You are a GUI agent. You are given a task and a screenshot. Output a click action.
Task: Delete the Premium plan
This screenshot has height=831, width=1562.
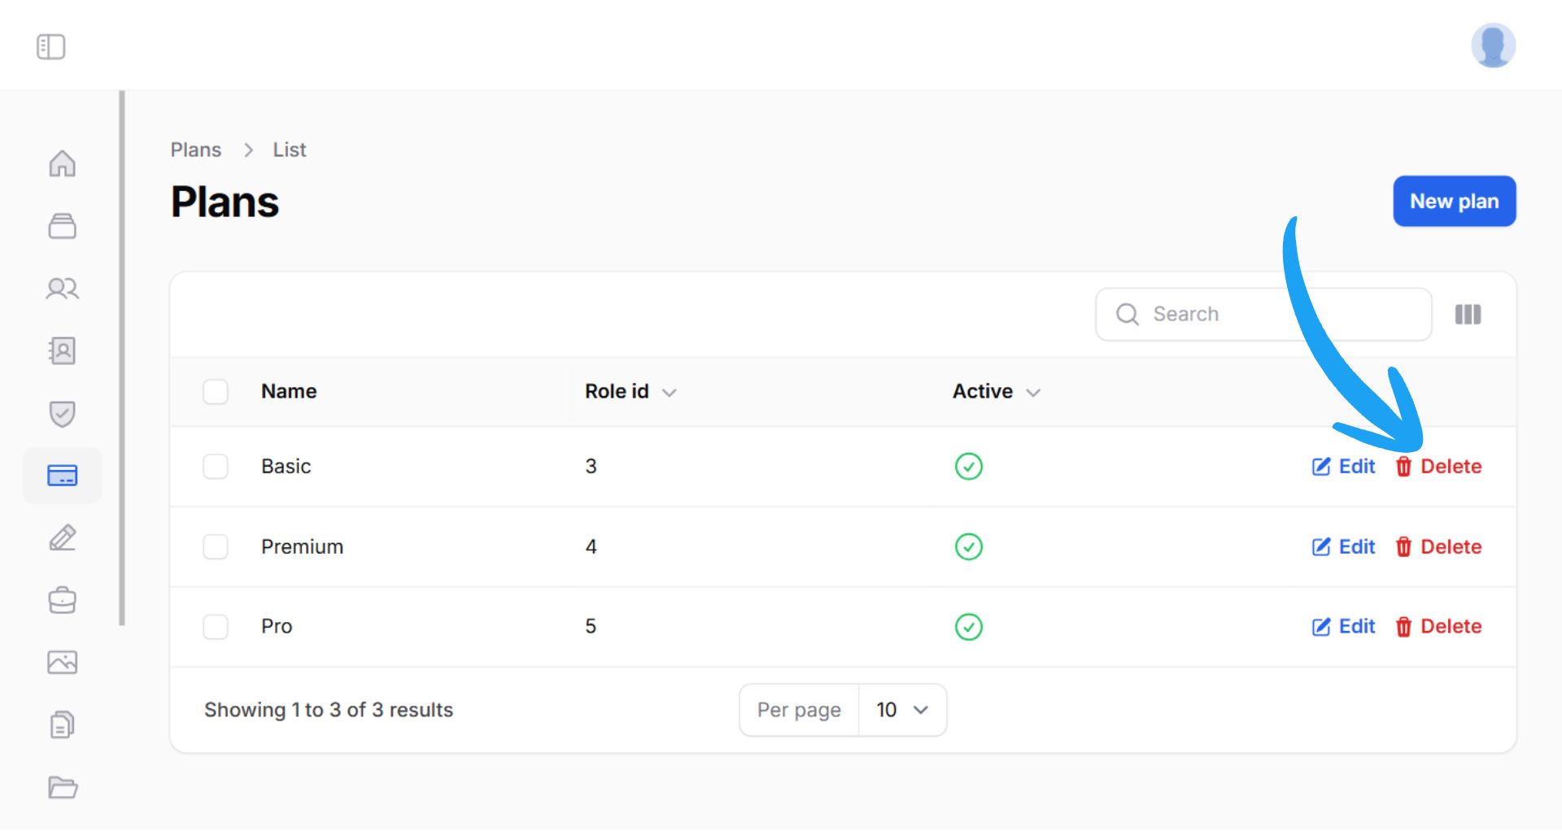[x=1438, y=546]
